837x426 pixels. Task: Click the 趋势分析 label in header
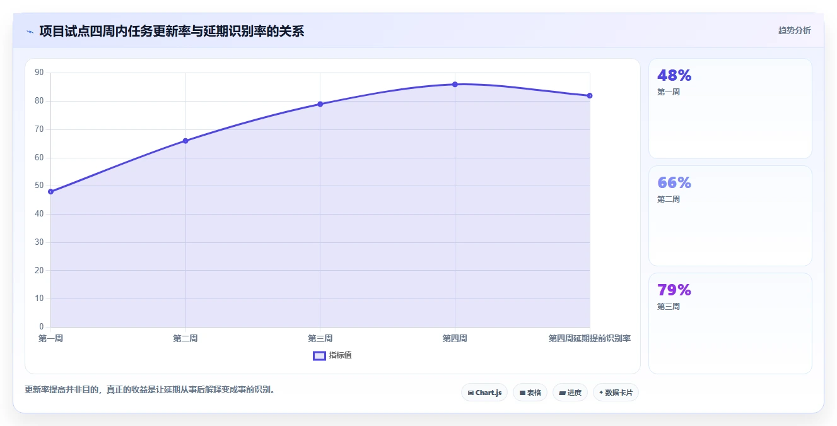794,30
